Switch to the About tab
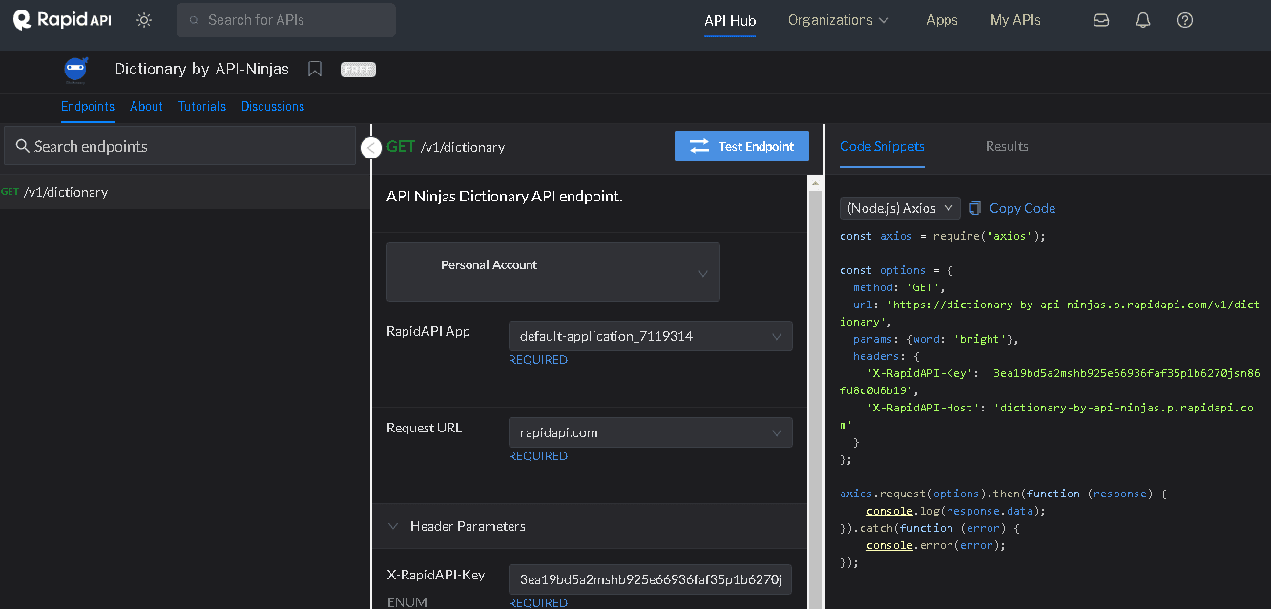This screenshot has height=609, width=1271. click(146, 106)
